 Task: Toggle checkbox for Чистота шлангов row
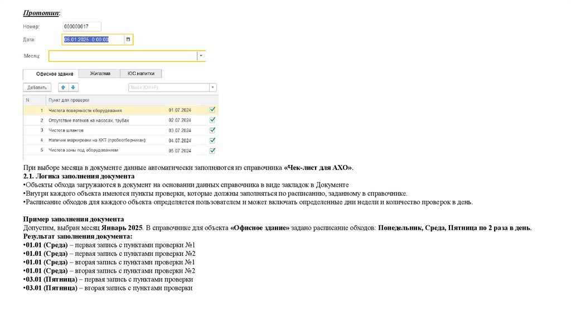coord(212,130)
